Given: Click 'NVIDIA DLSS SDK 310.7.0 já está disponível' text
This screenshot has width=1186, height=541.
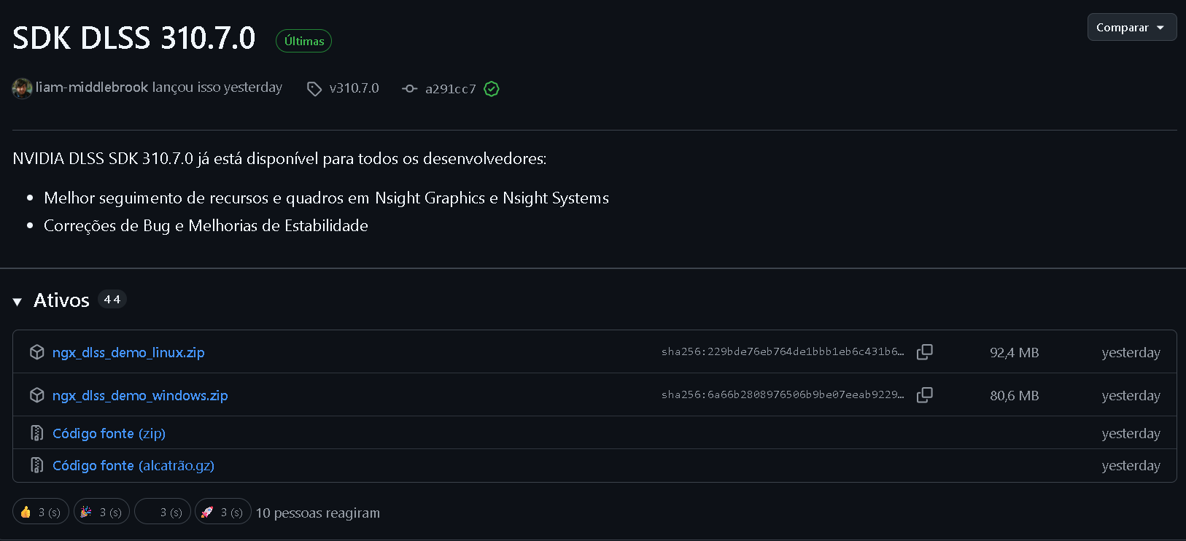Looking at the screenshot, I should [279, 158].
